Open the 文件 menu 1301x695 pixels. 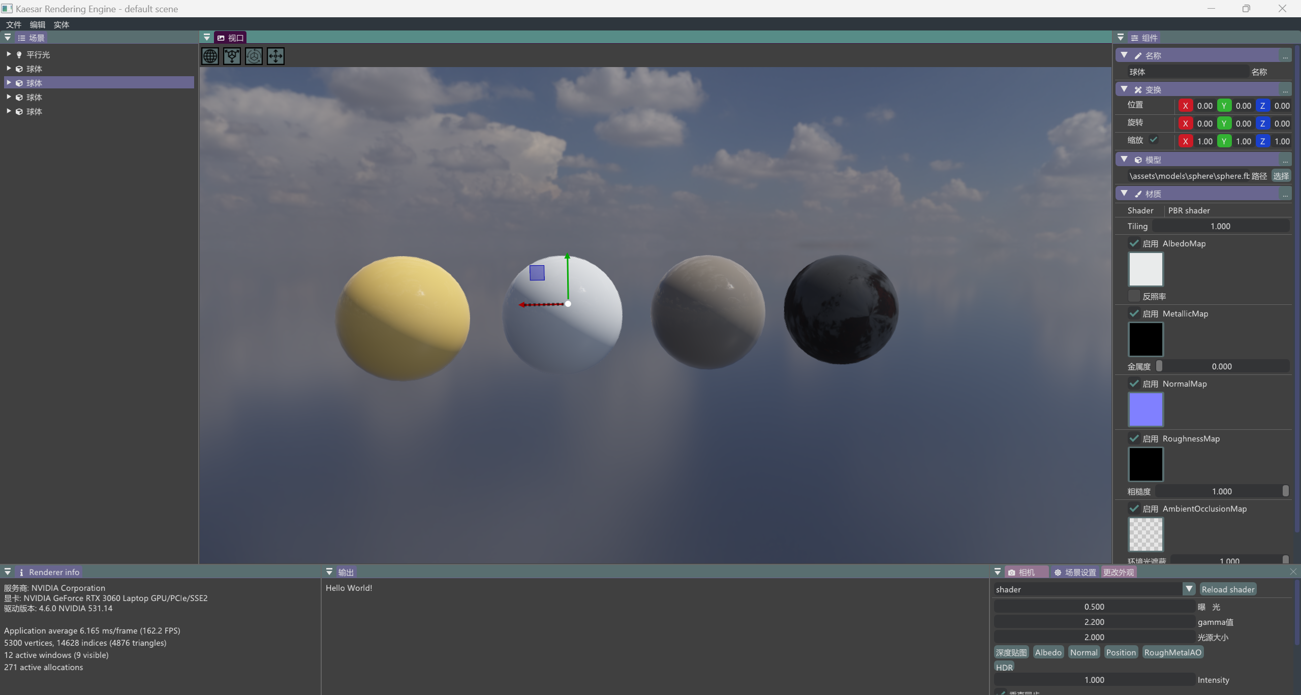click(14, 24)
